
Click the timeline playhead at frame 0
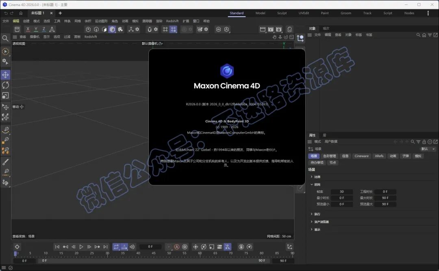pos(15,254)
